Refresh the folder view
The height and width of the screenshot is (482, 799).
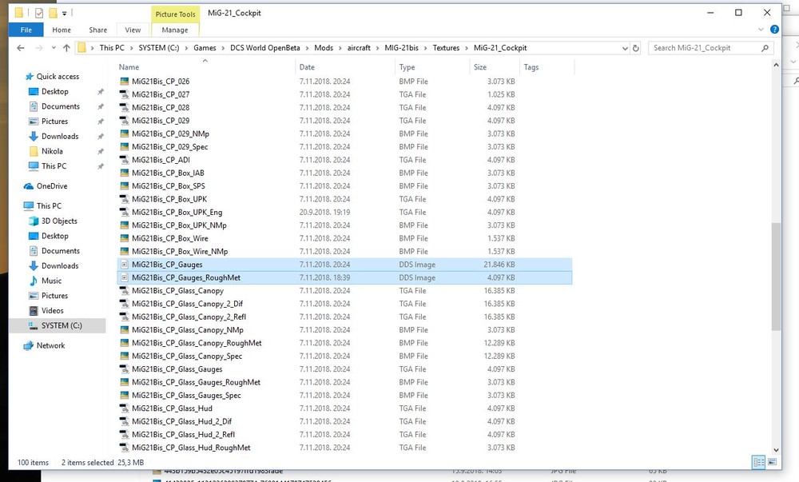(635, 48)
